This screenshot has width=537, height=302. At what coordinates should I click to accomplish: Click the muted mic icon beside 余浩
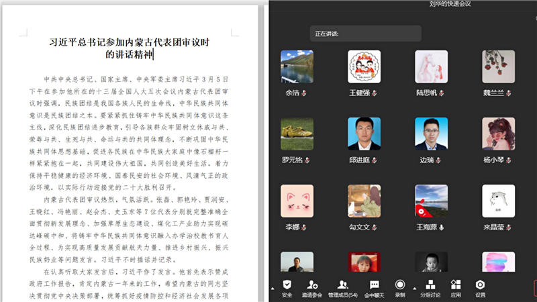click(304, 93)
